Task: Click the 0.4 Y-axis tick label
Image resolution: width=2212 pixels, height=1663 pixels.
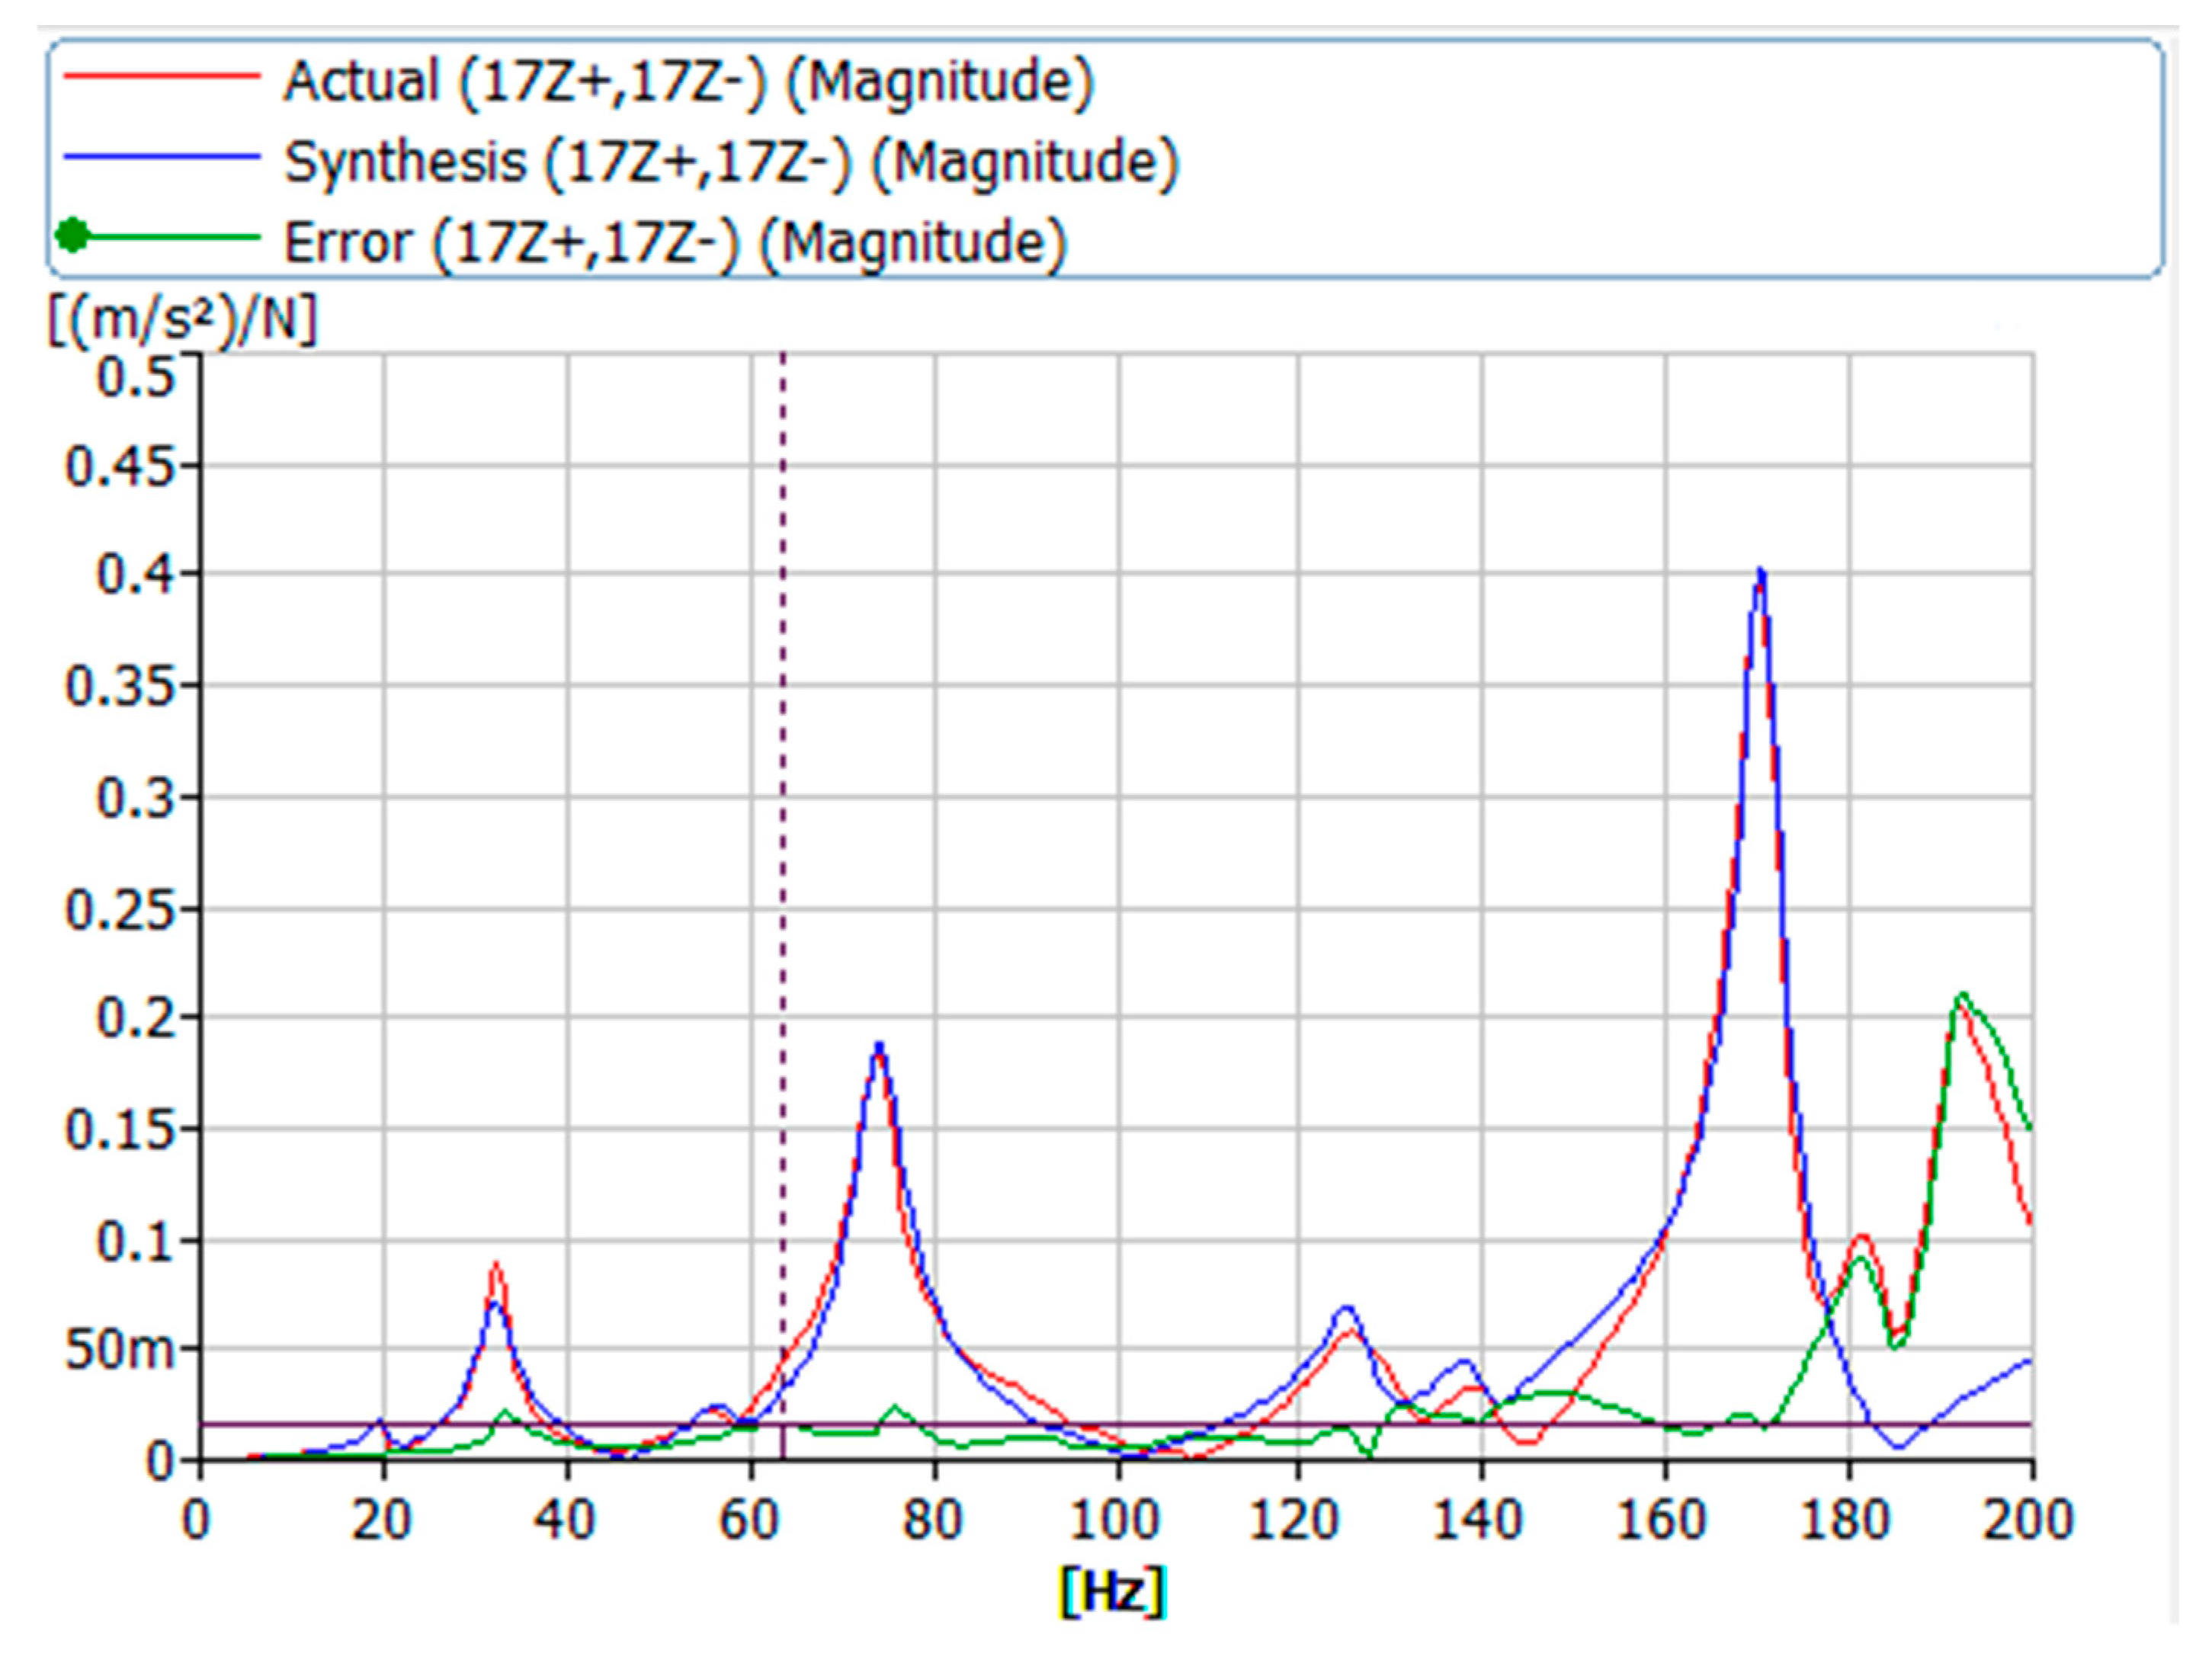Action: [136, 575]
